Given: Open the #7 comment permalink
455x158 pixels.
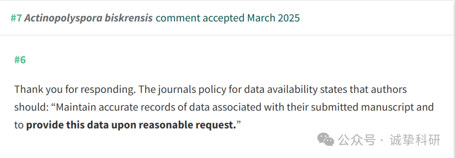Looking at the screenshot, I should [x=16, y=18].
